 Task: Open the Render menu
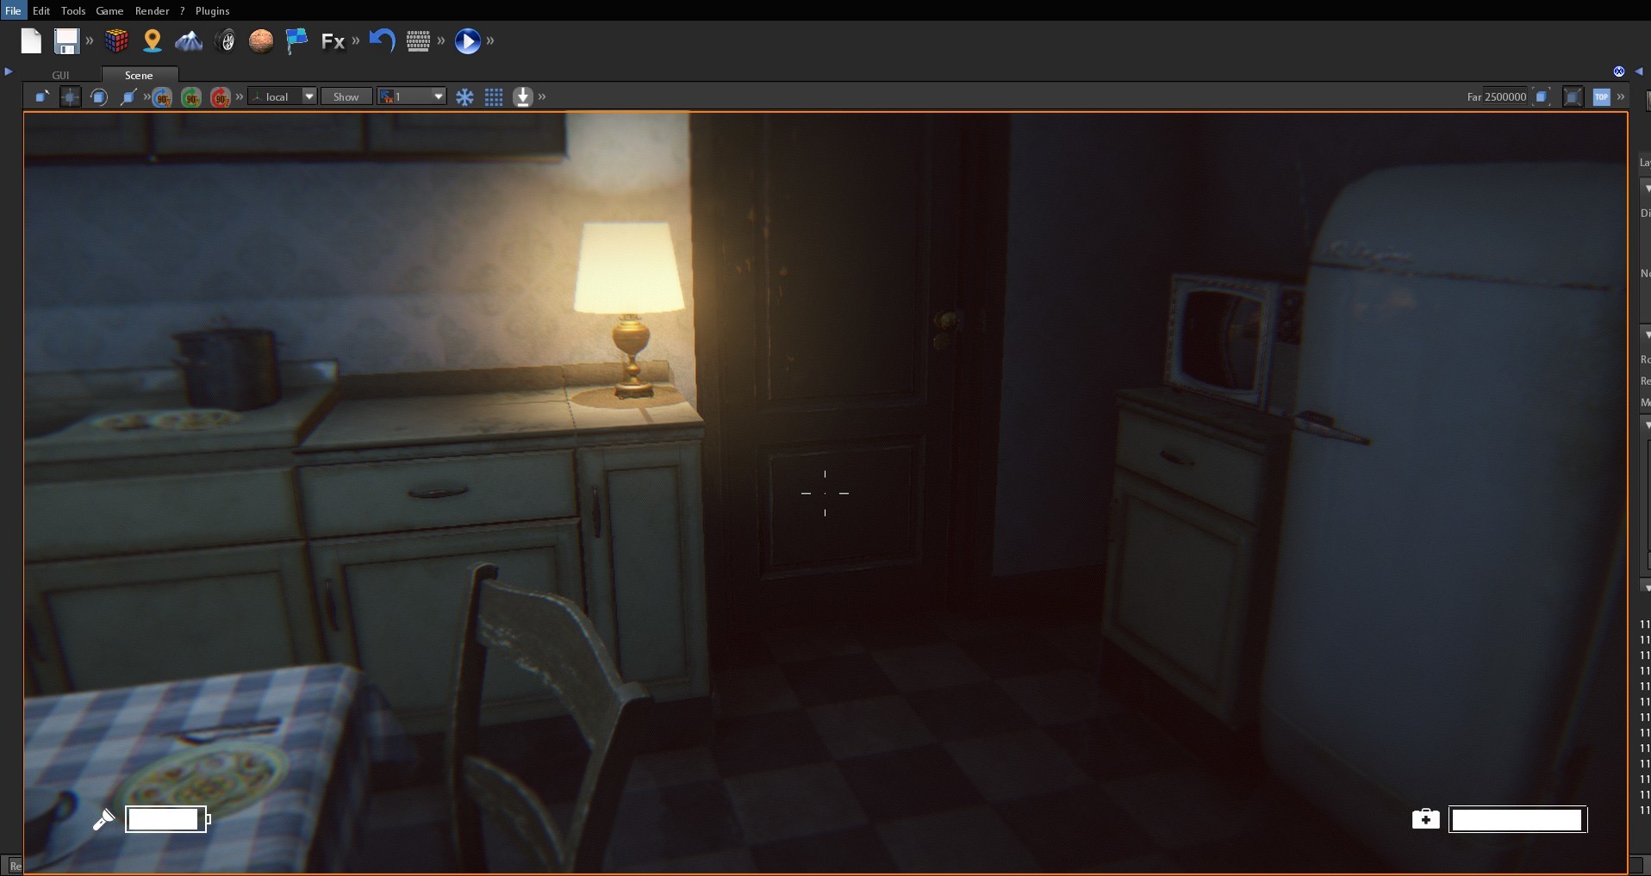point(153,10)
